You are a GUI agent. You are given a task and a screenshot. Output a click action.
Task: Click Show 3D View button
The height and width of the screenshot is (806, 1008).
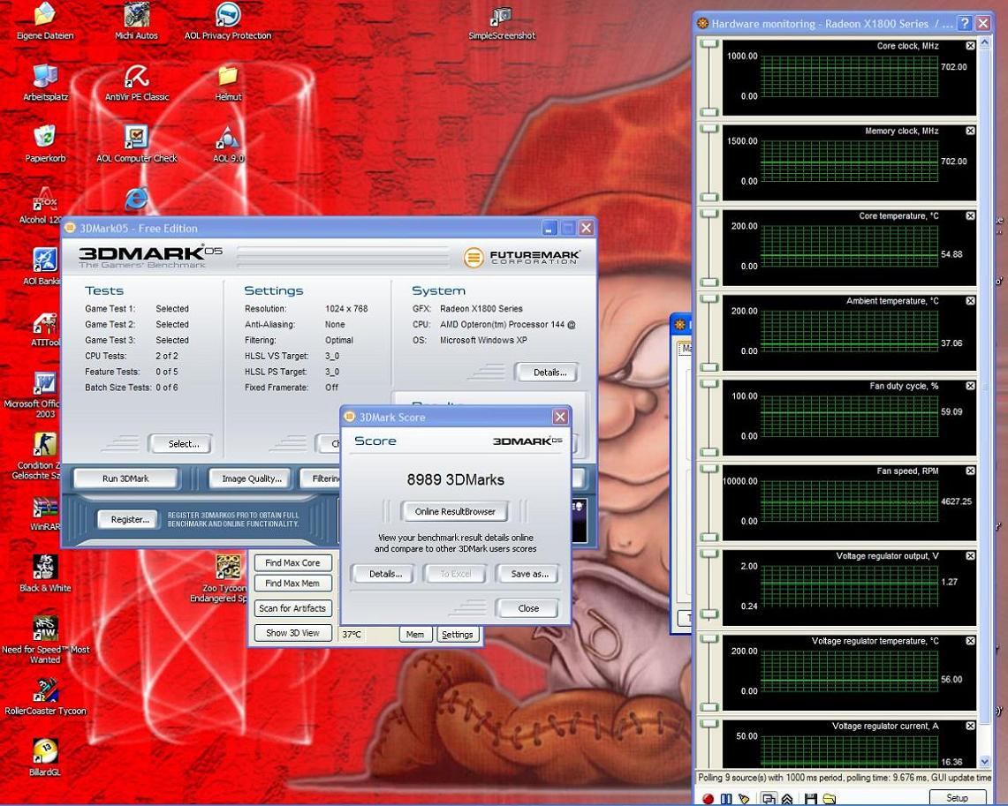click(x=292, y=633)
